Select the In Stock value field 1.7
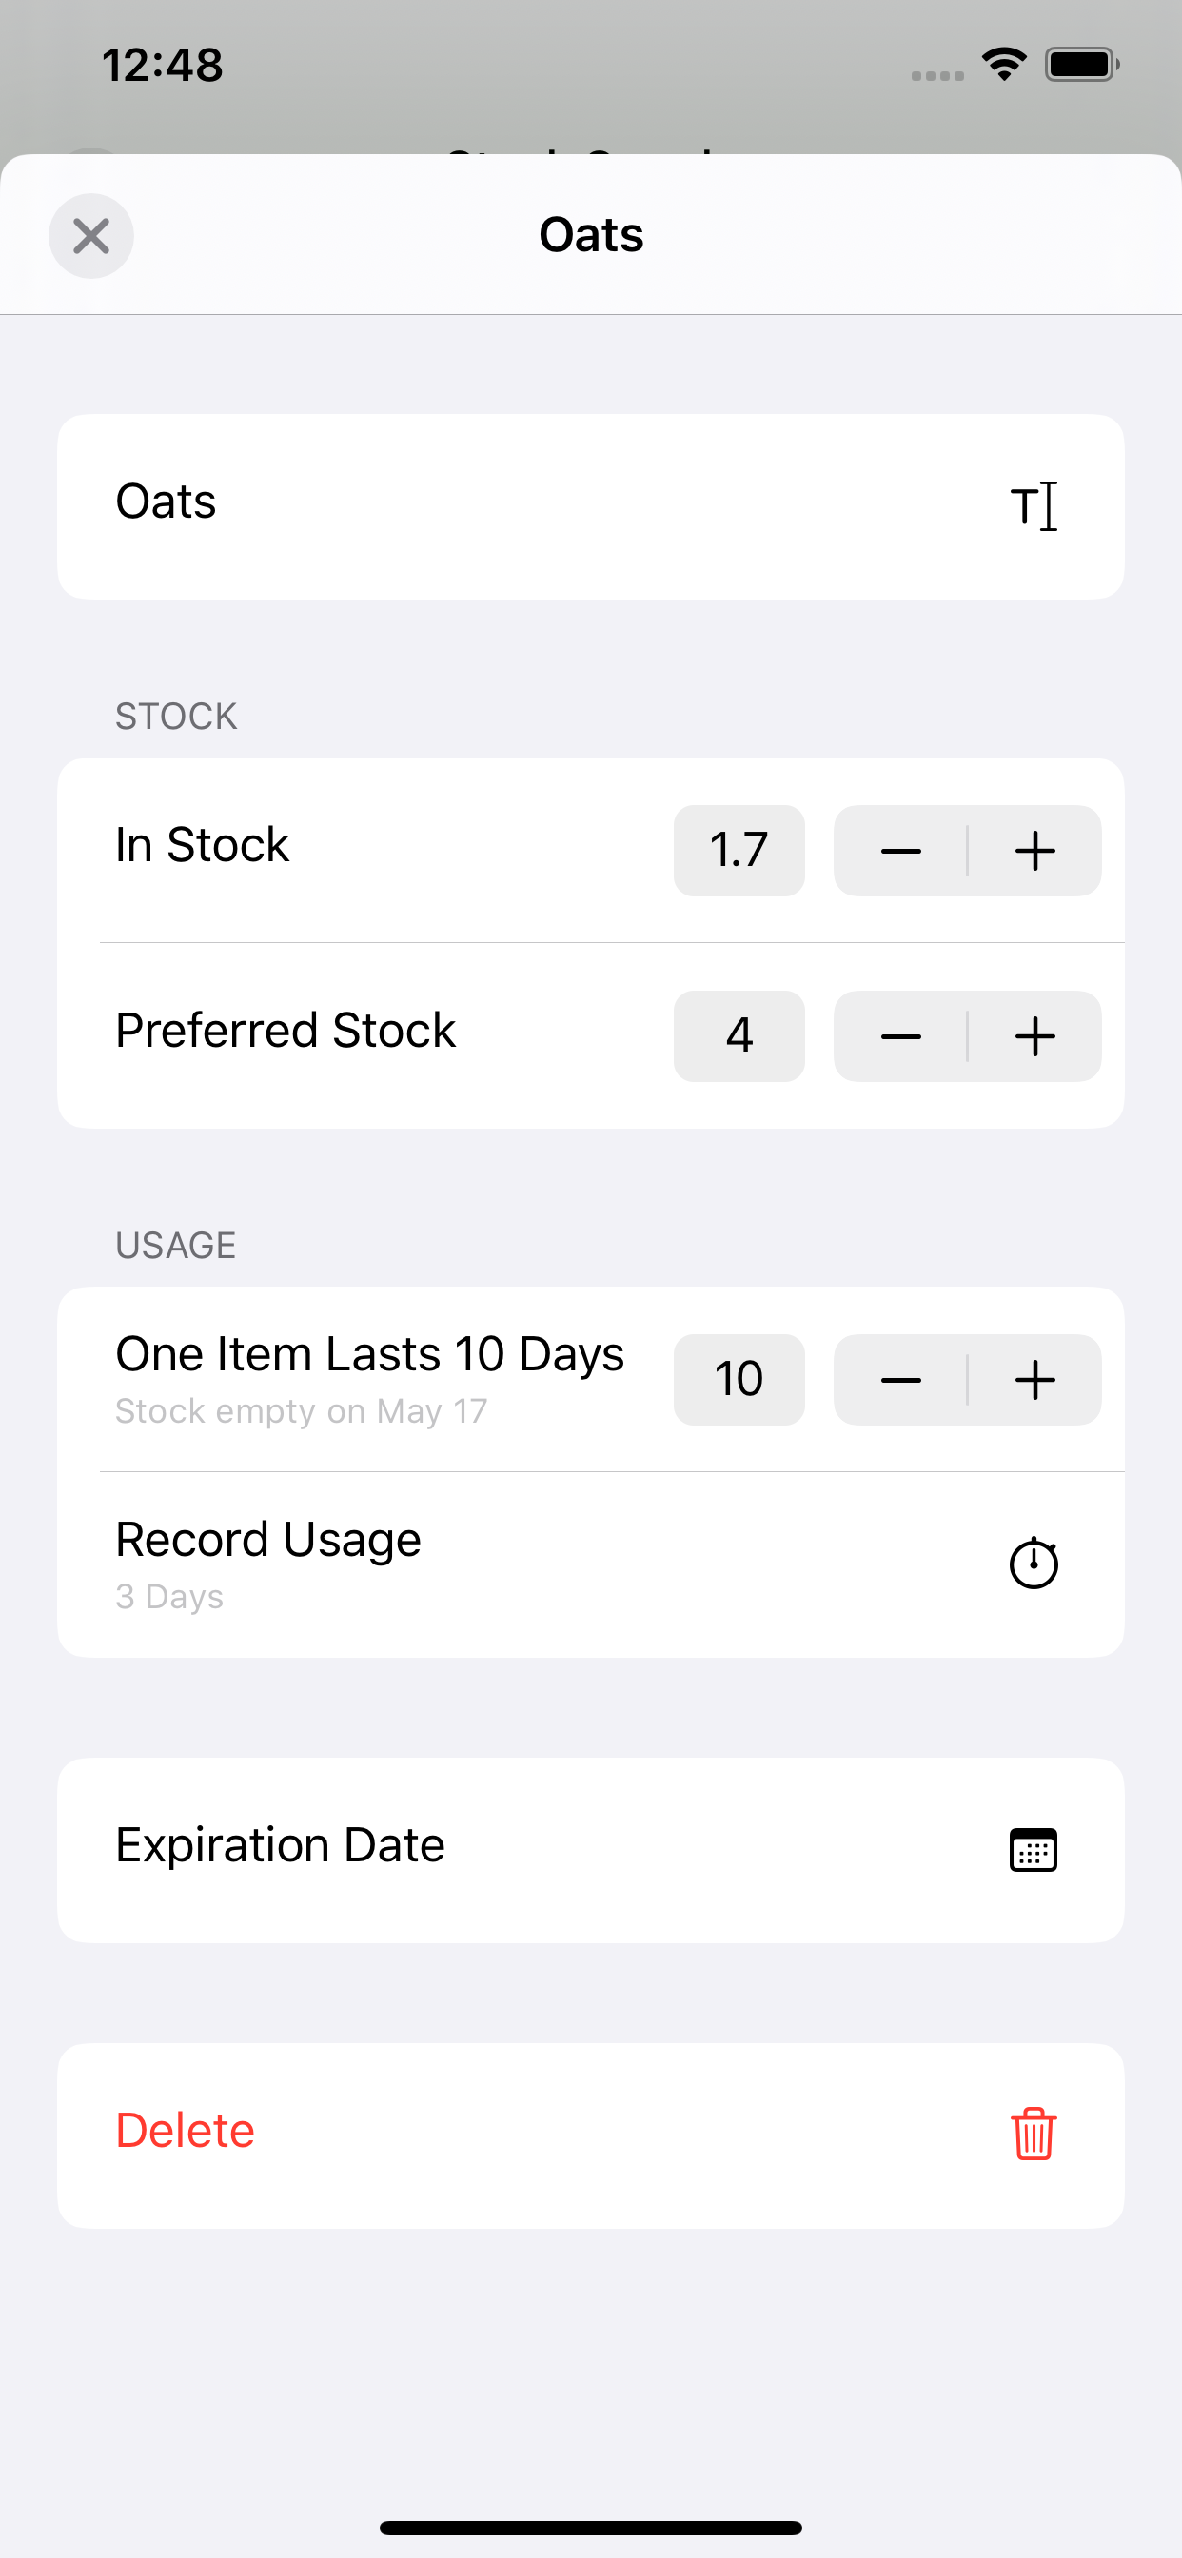 pos(739,851)
